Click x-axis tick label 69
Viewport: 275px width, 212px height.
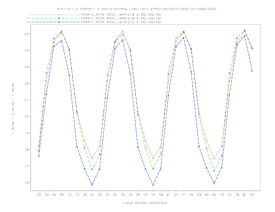point(214,195)
